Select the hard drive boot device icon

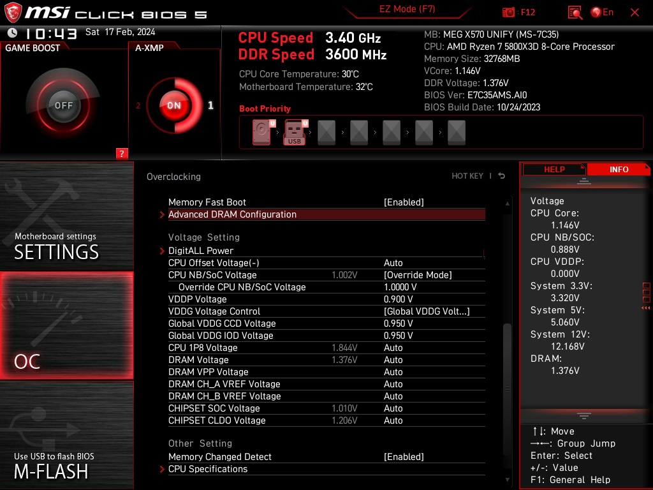point(261,132)
